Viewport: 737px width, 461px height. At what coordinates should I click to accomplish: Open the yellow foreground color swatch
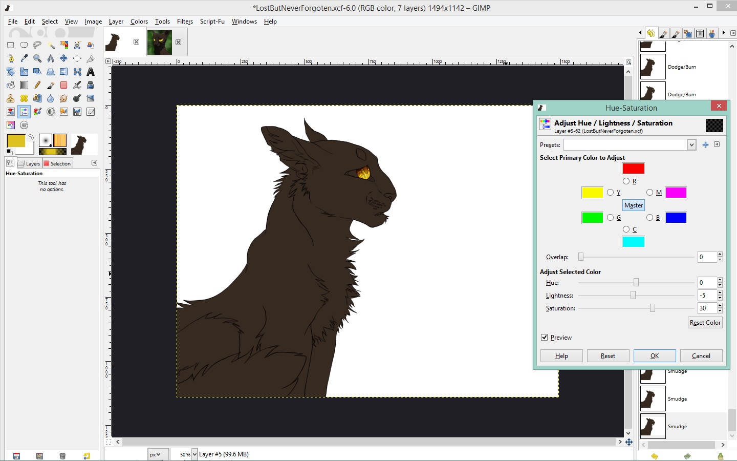(16, 140)
